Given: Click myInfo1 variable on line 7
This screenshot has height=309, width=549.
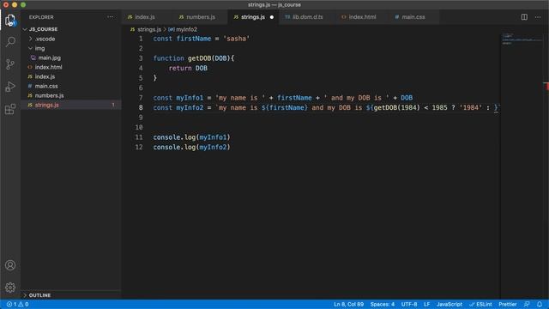Looking at the screenshot, I should [190, 98].
